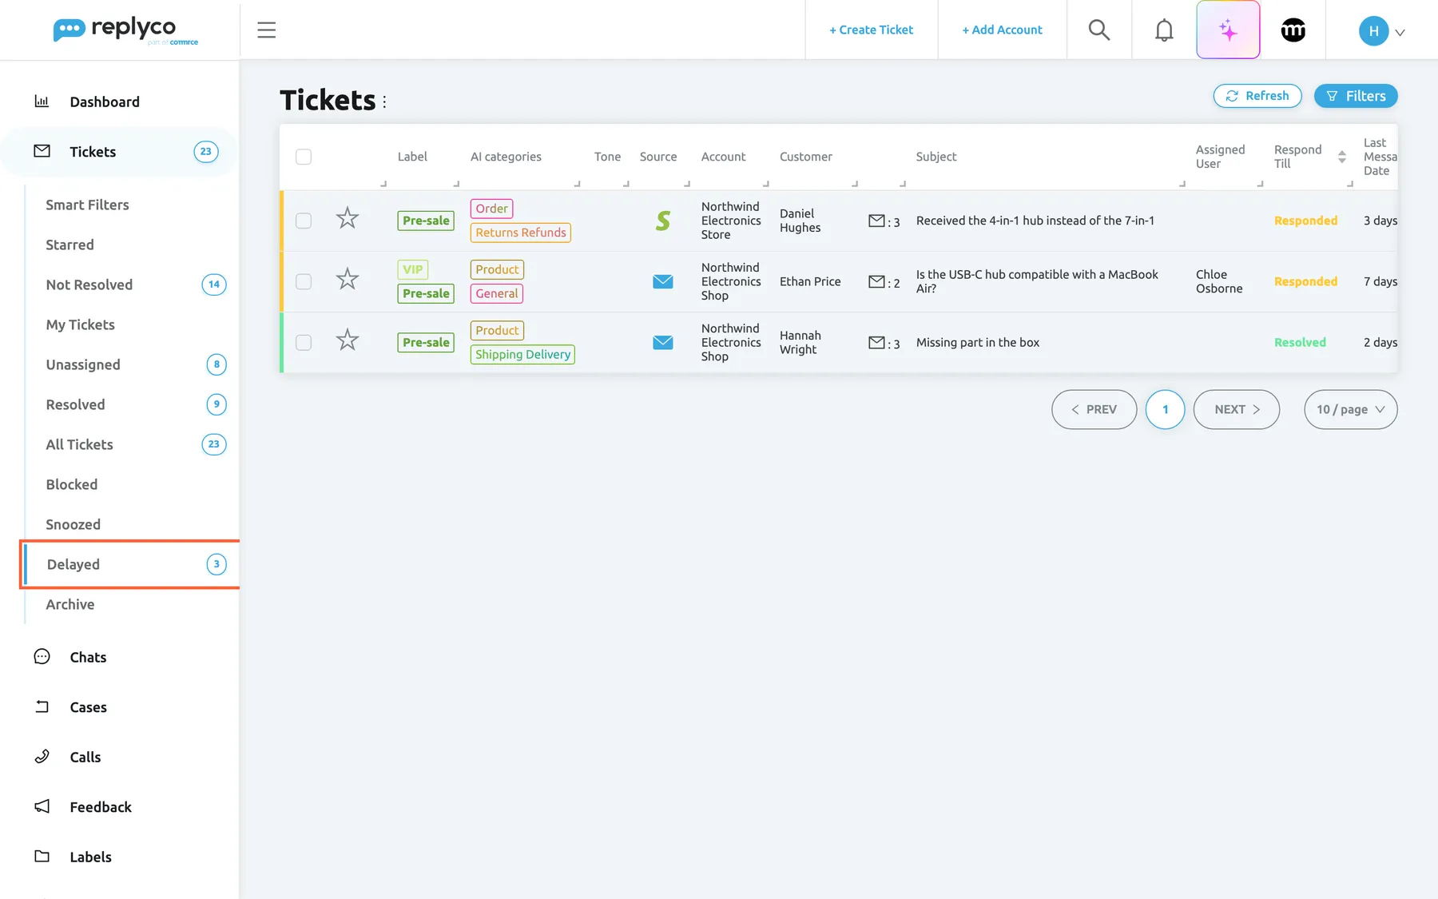The width and height of the screenshot is (1438, 899).
Task: Refresh the tickets list
Action: coord(1257,96)
